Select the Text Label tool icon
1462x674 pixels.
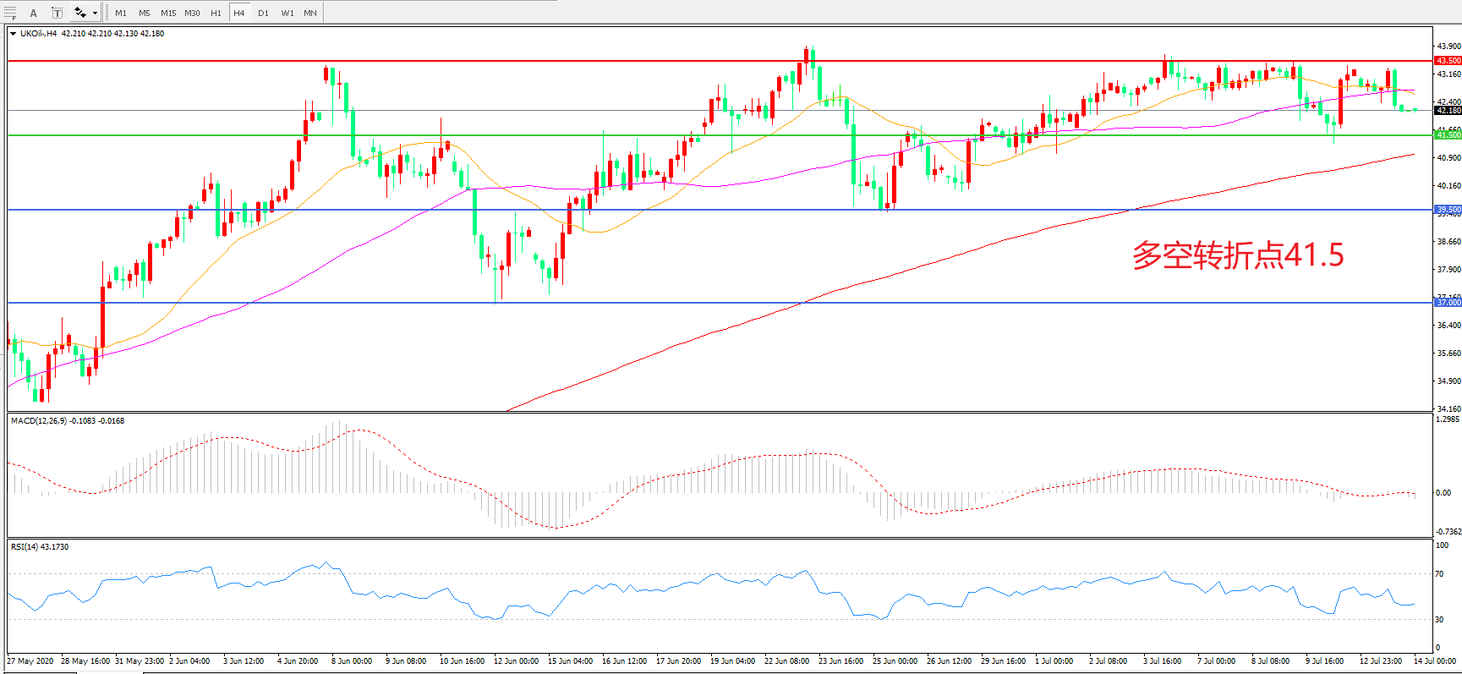(57, 13)
